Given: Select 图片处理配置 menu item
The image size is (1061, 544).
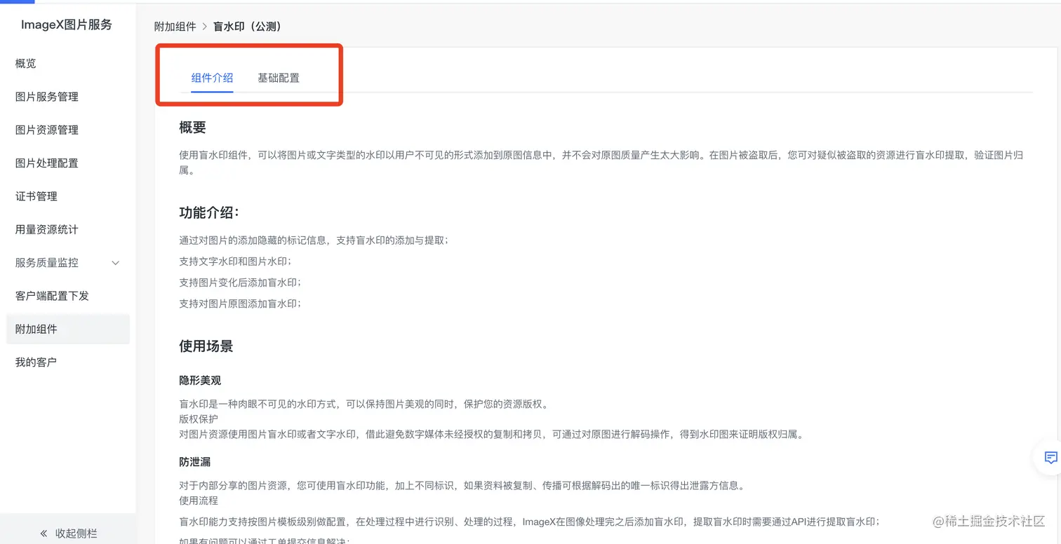Looking at the screenshot, I should point(47,163).
